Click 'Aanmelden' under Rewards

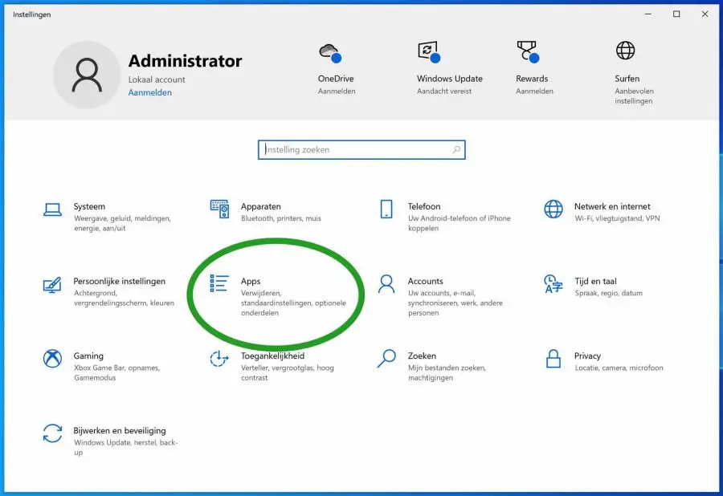(x=534, y=91)
